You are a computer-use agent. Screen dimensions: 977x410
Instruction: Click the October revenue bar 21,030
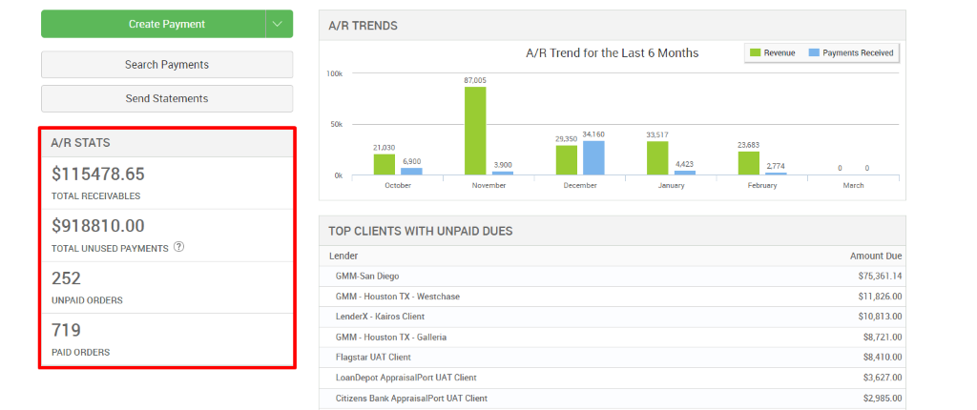(x=385, y=165)
